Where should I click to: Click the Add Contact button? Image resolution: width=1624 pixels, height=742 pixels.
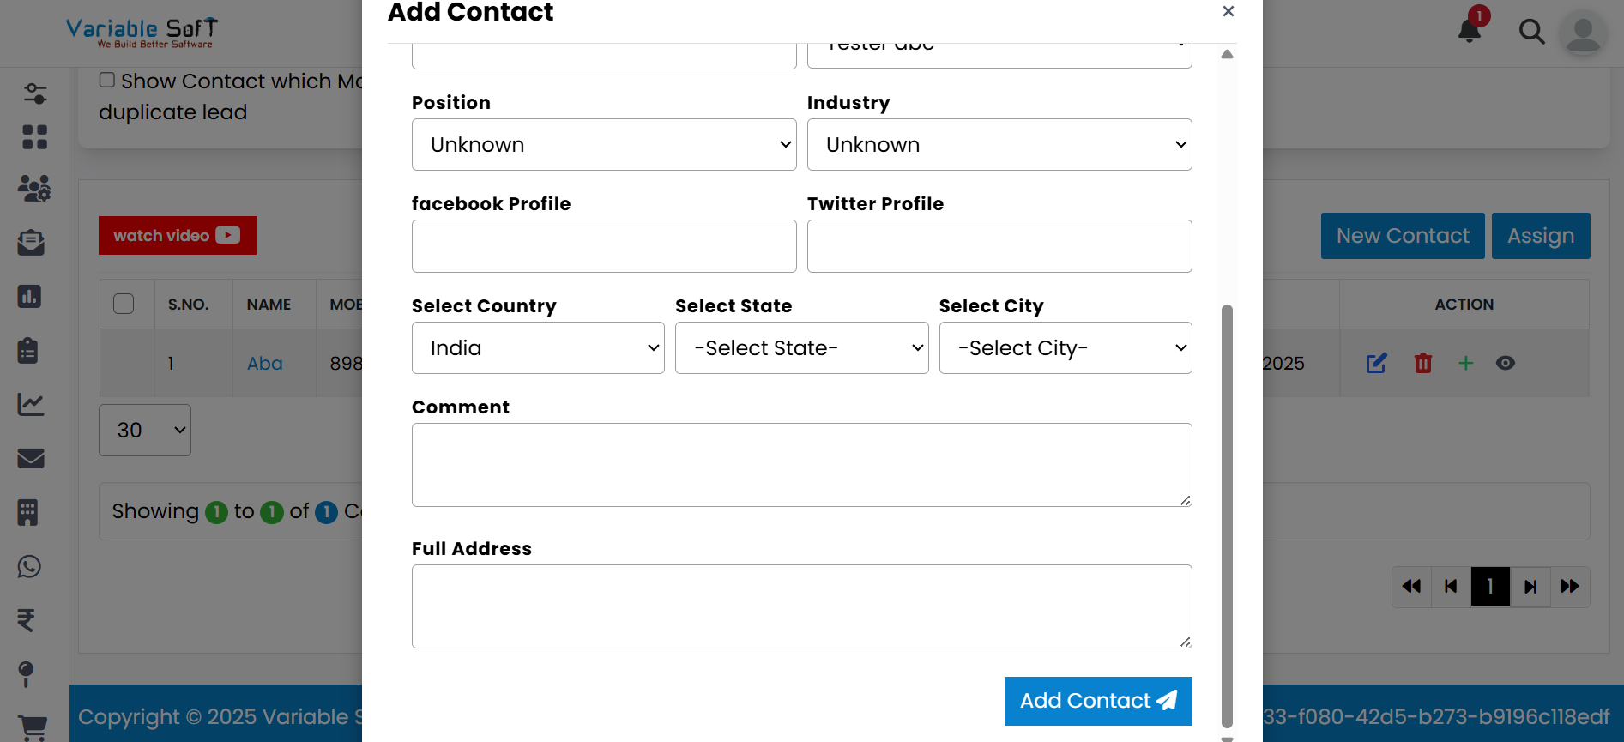pos(1097,701)
